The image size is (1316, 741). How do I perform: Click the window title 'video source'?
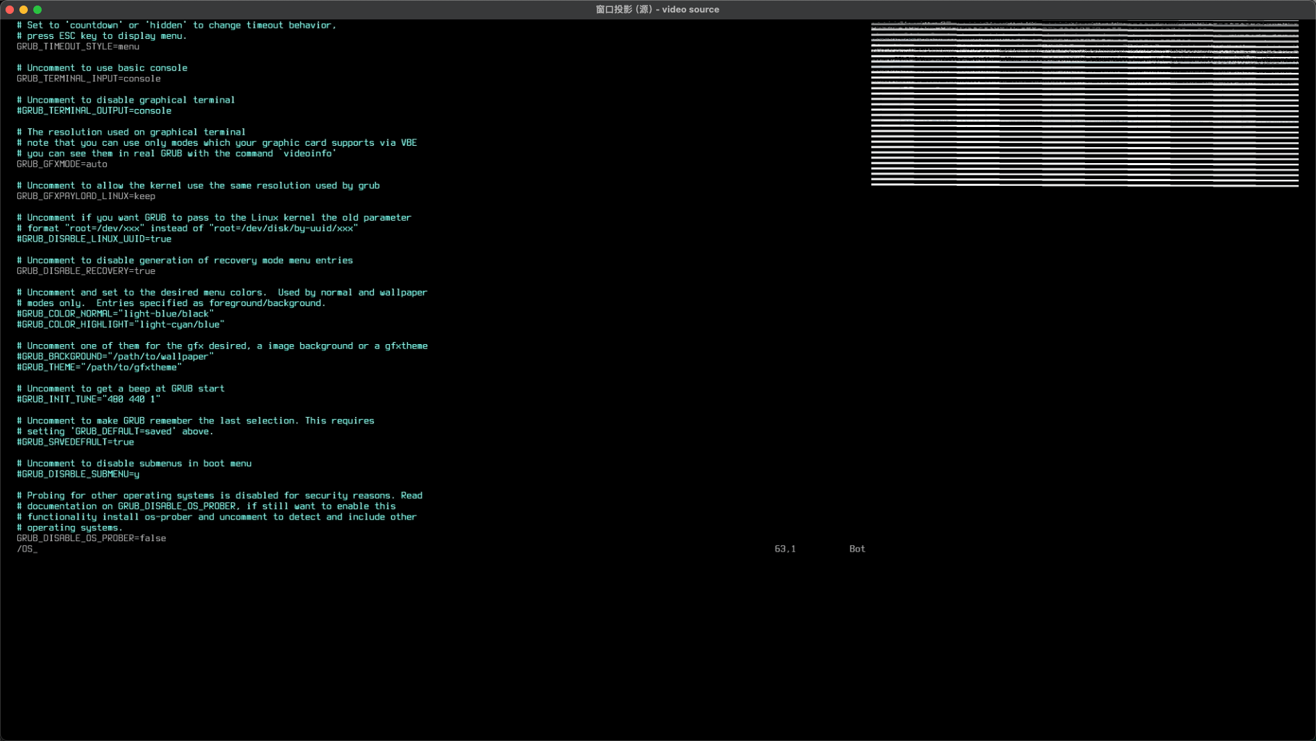coord(657,10)
